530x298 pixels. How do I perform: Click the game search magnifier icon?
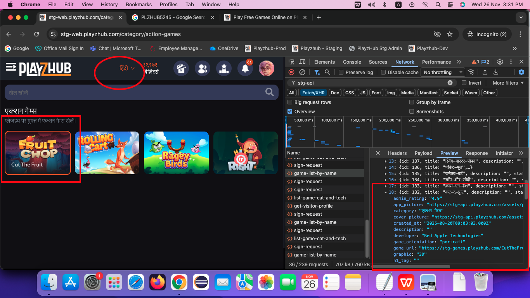[x=269, y=92]
